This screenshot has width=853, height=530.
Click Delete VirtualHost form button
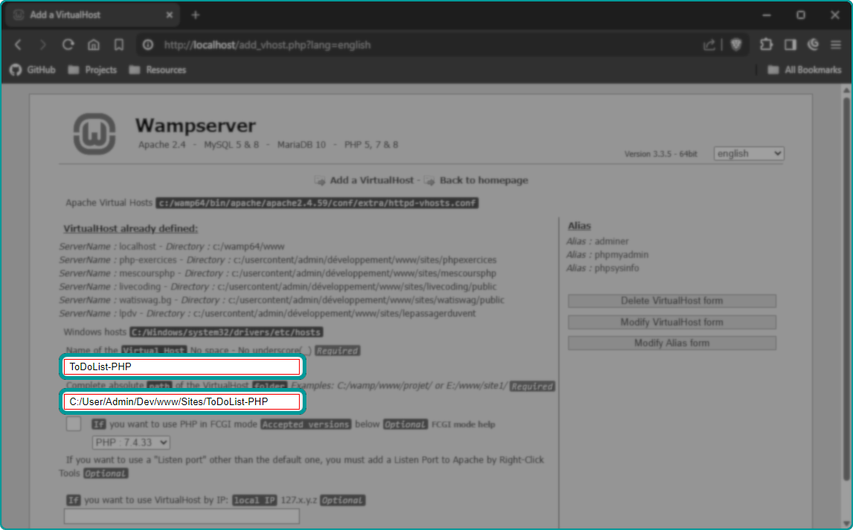coord(672,300)
